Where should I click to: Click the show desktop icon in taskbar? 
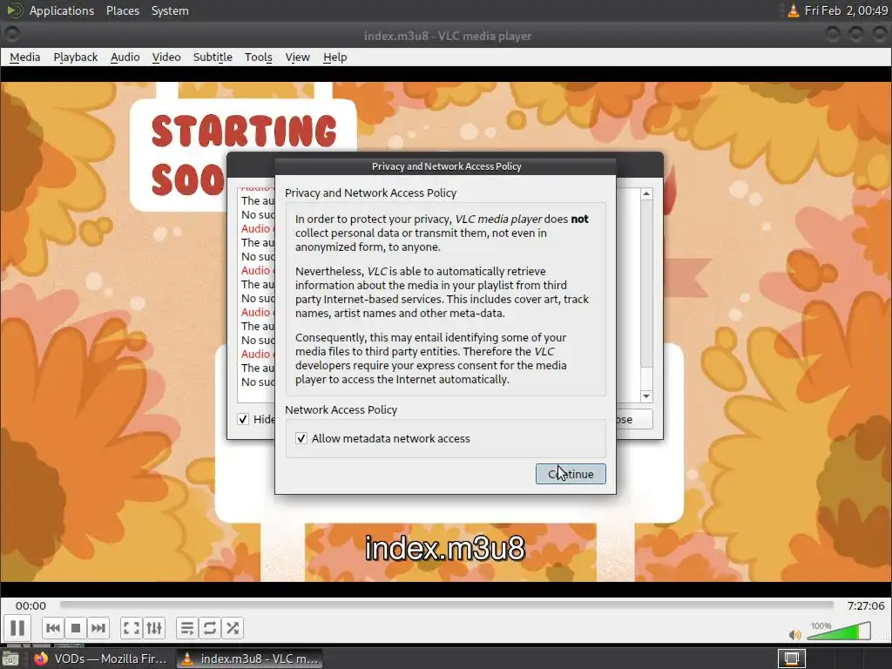coord(10,659)
